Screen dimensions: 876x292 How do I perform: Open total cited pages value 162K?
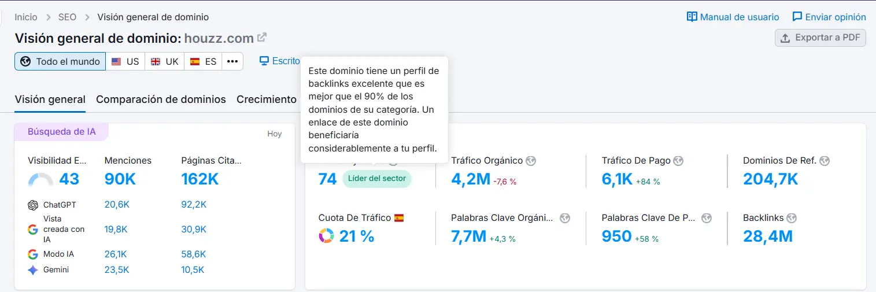200,179
